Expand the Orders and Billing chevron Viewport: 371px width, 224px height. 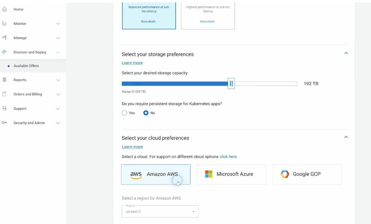tap(58, 94)
